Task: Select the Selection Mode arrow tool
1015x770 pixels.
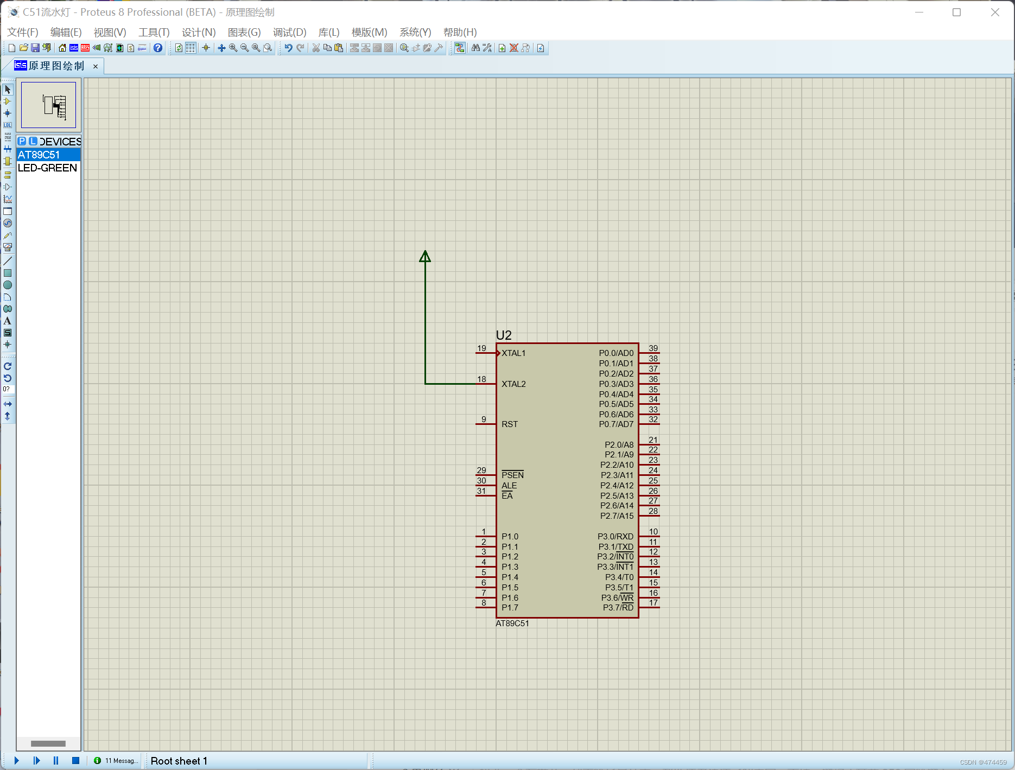Action: [8, 90]
